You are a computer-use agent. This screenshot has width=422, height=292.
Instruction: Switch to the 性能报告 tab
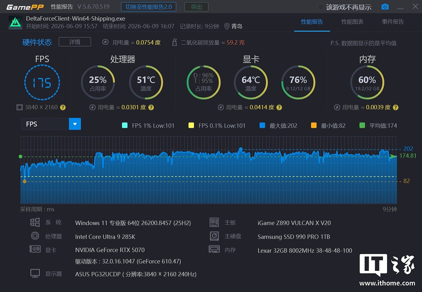[x=312, y=22]
